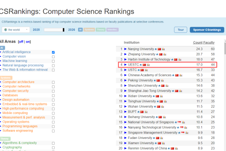Image resolution: width=226 pixels, height=151 pixels.
Task: Open the region dropdown showing 'the world'
Action: click(16, 29)
